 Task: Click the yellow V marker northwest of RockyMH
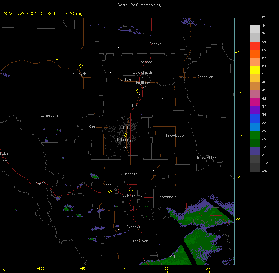(x=57, y=60)
